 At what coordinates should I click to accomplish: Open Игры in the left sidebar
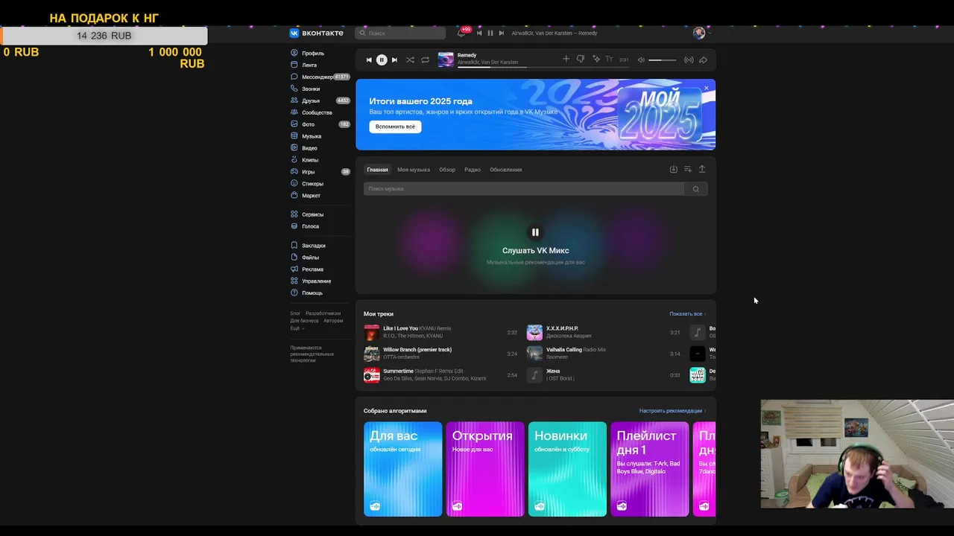click(x=320, y=172)
